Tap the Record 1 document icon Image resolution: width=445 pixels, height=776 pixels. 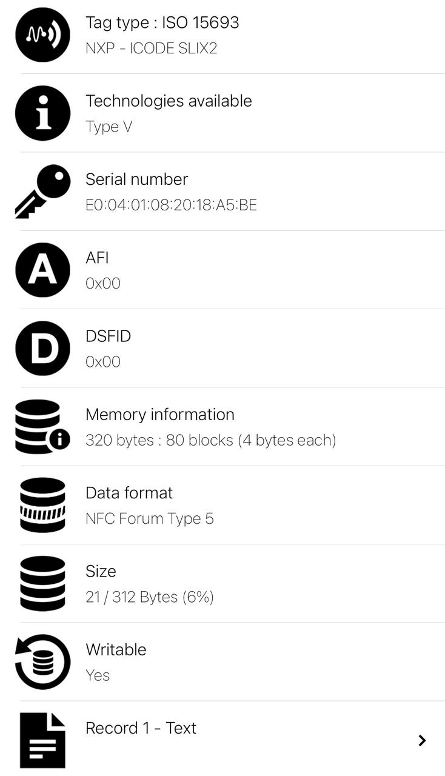tap(42, 740)
